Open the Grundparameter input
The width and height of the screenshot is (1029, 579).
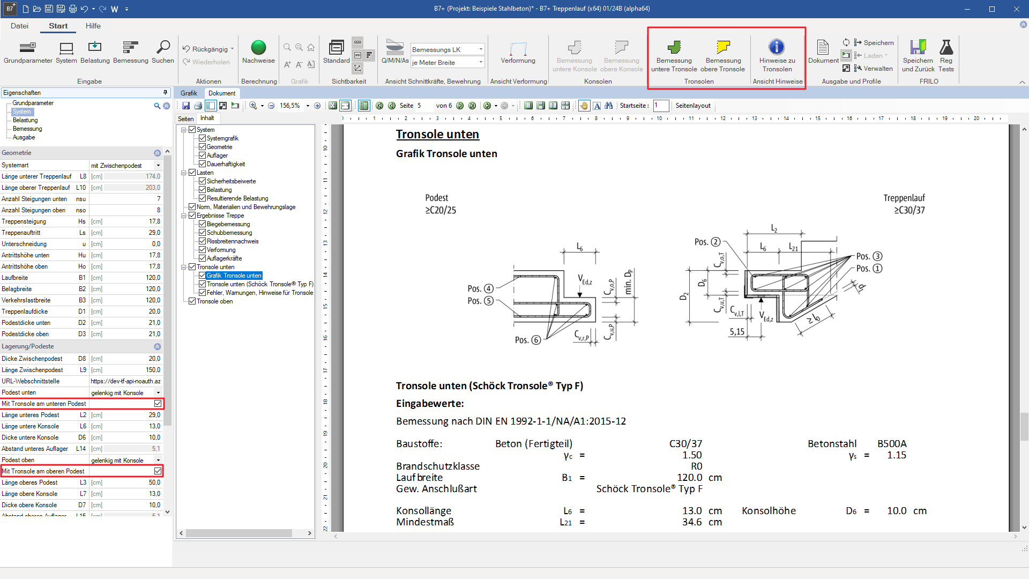28,52
